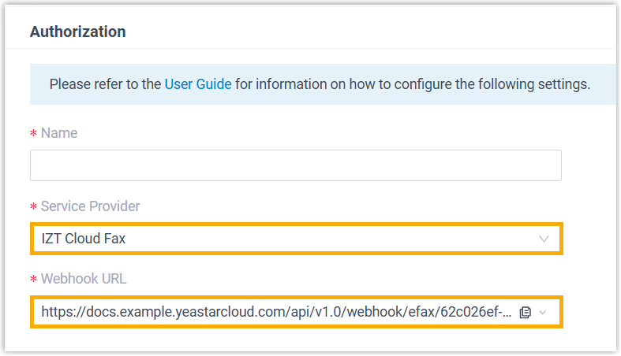This screenshot has width=621, height=356.
Task: Expand the Webhook URL dropdown arrow
Action: pyautogui.click(x=543, y=313)
